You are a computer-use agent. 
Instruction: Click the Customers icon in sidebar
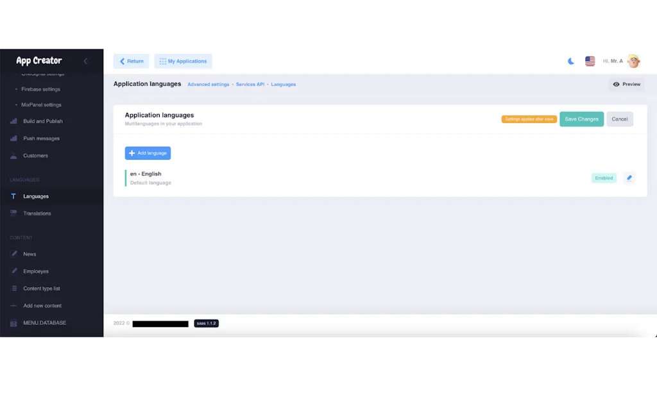(x=13, y=156)
